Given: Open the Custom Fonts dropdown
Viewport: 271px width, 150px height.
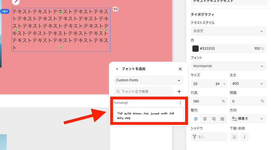Looking at the screenshot, I should coord(148,80).
